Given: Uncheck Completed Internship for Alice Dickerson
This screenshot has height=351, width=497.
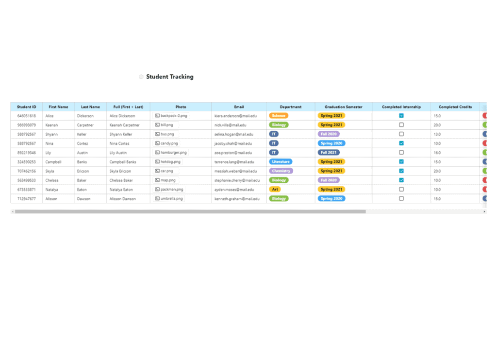Looking at the screenshot, I should 401,116.
